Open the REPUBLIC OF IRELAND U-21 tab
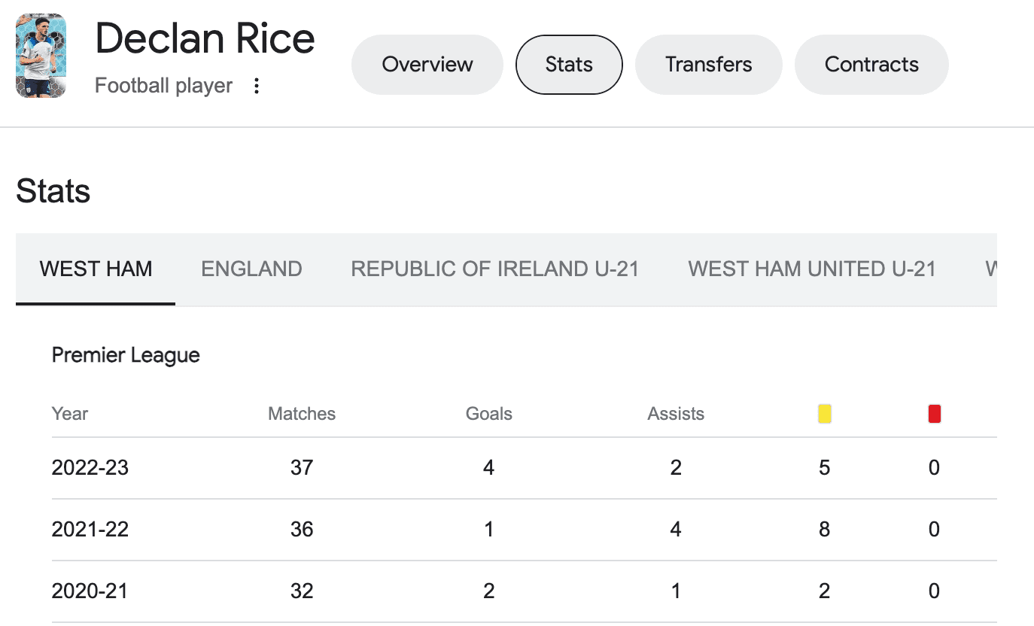This screenshot has width=1034, height=626. coord(494,269)
